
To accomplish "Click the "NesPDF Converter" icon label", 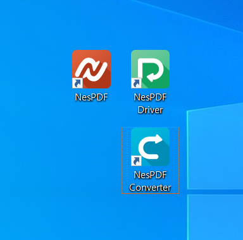I will click(150, 181).
